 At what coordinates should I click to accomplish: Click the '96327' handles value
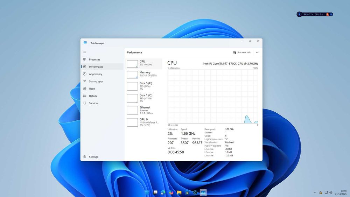pyautogui.click(x=197, y=143)
